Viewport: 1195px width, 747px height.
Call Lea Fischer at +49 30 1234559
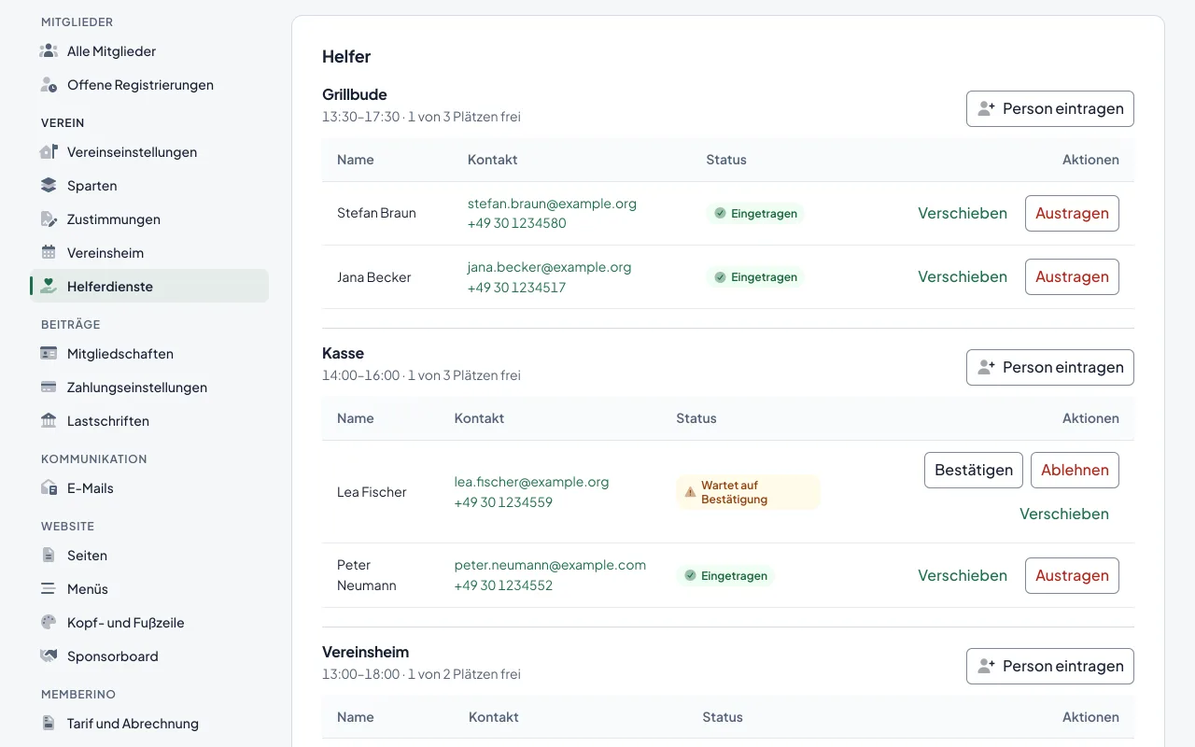click(503, 502)
